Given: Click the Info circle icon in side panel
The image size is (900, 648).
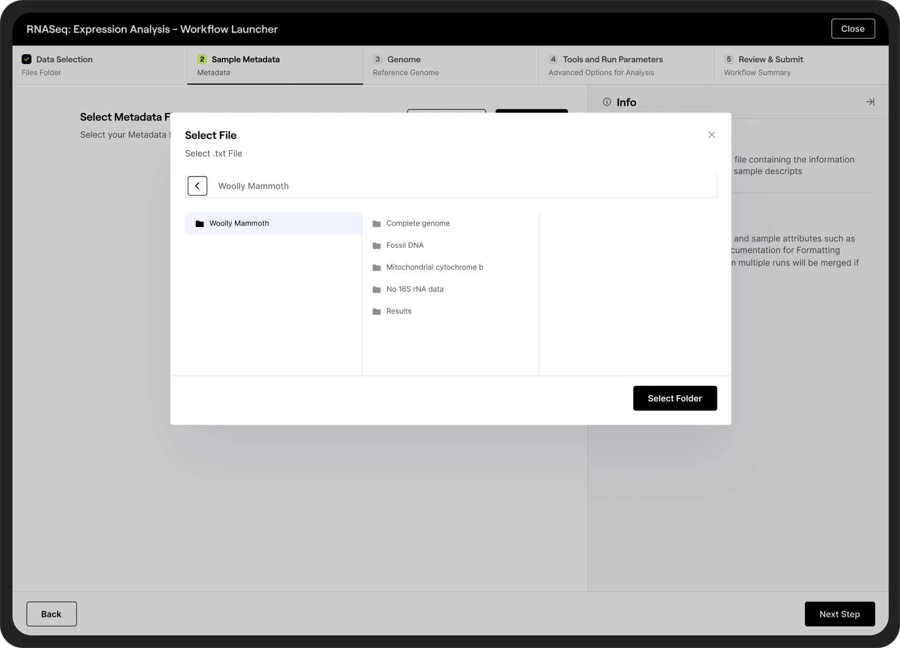Looking at the screenshot, I should pyautogui.click(x=607, y=102).
